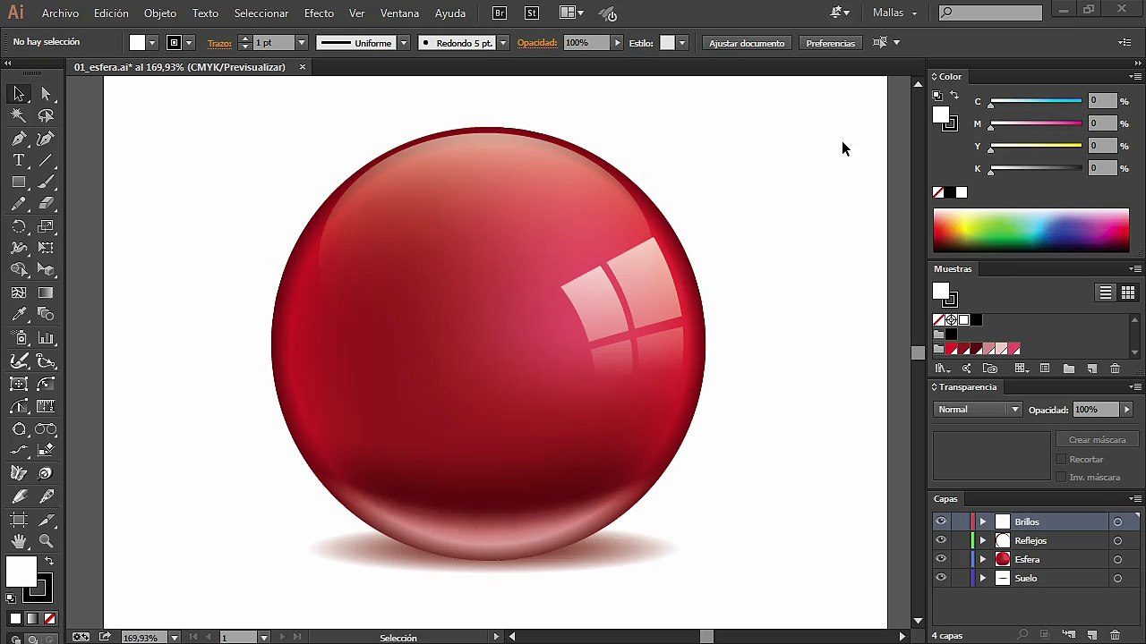Click the Ajustar documento button
Screen dimensions: 1146x644
coord(747,43)
